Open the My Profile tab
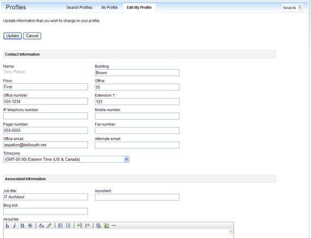Viewport: 311px width, 238px height. tap(109, 8)
